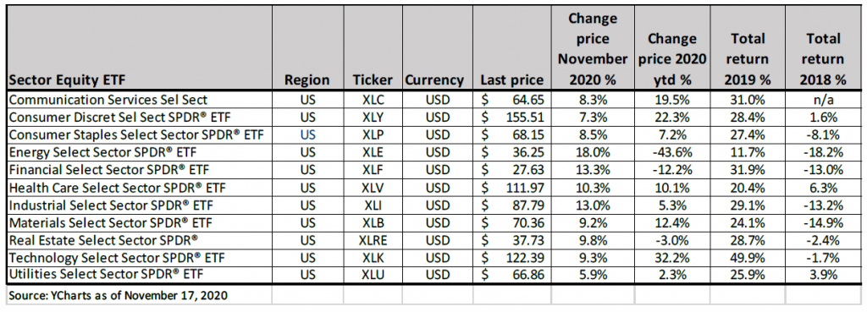Select the Region column header
This screenshot has height=312, width=867.
[x=306, y=48]
